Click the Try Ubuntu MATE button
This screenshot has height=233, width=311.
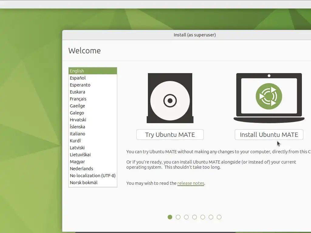click(x=170, y=134)
